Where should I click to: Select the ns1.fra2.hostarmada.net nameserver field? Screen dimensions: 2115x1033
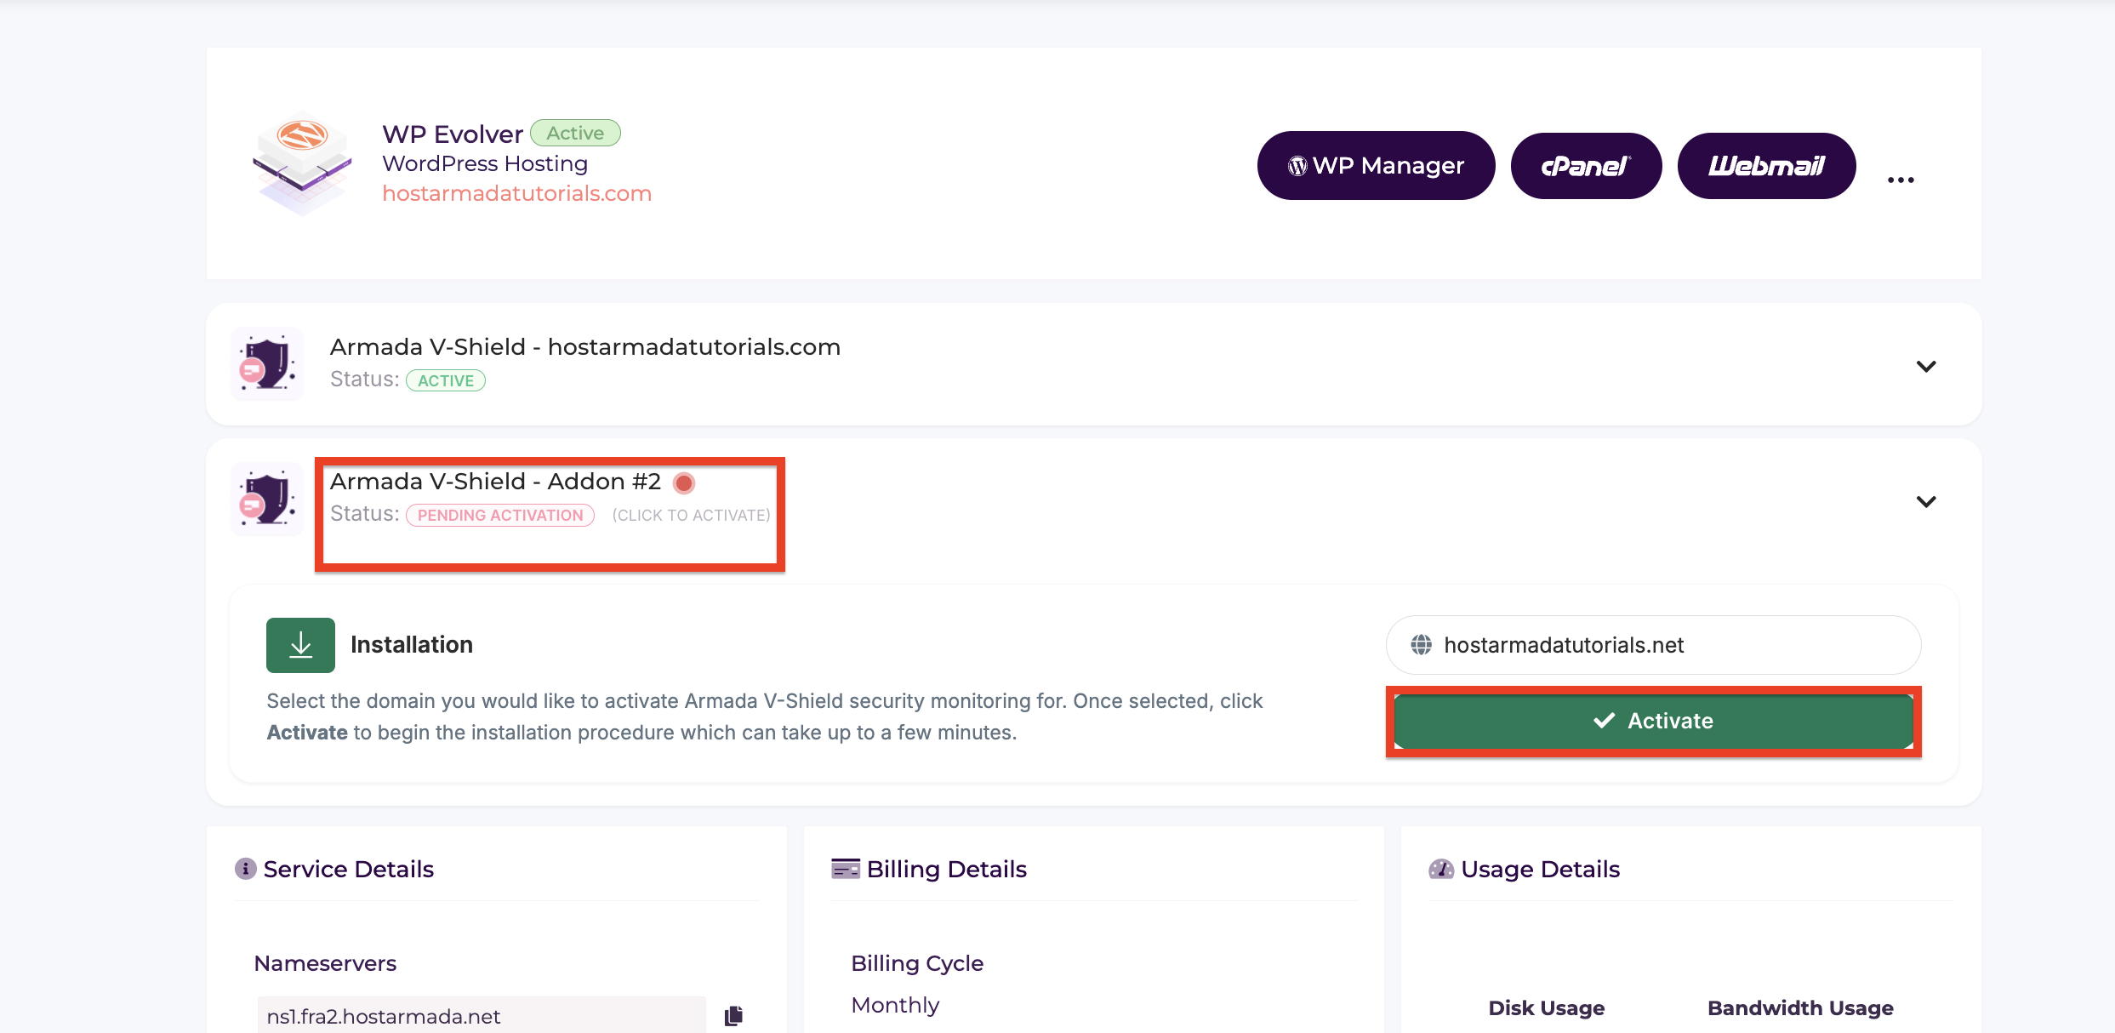coord(482,1016)
